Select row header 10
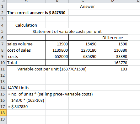 point(3,63)
